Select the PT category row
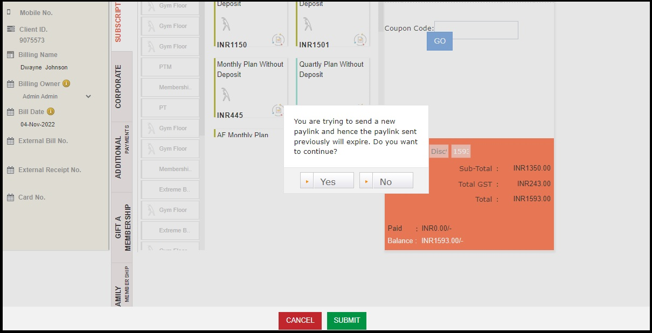652x333 pixels. click(x=170, y=108)
